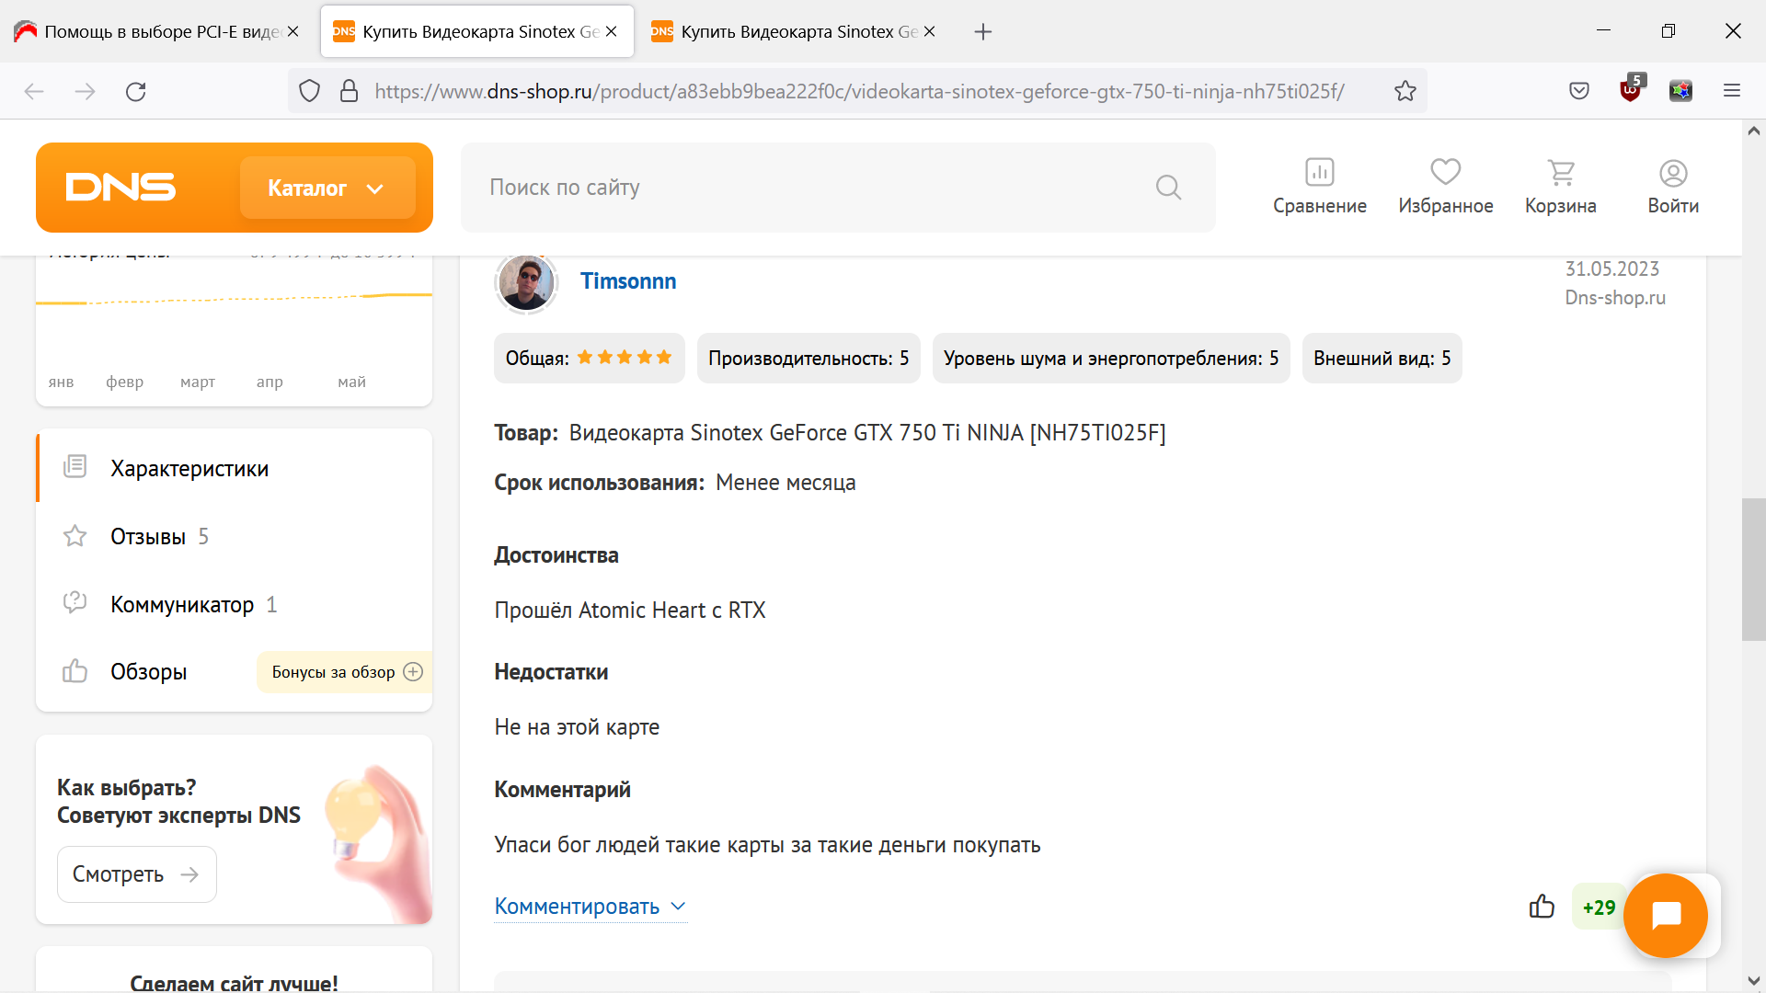Save page to Pocket icon
1766x993 pixels.
[1579, 90]
